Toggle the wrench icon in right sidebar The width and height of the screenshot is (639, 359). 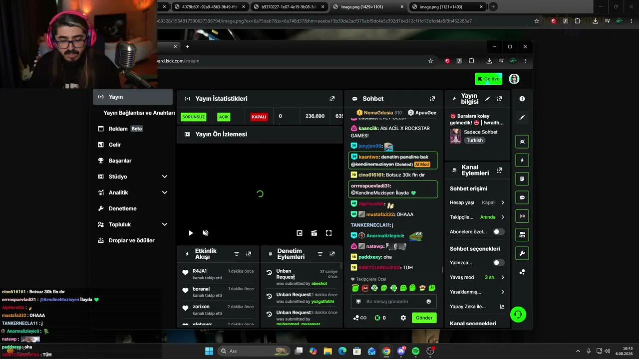(x=522, y=253)
